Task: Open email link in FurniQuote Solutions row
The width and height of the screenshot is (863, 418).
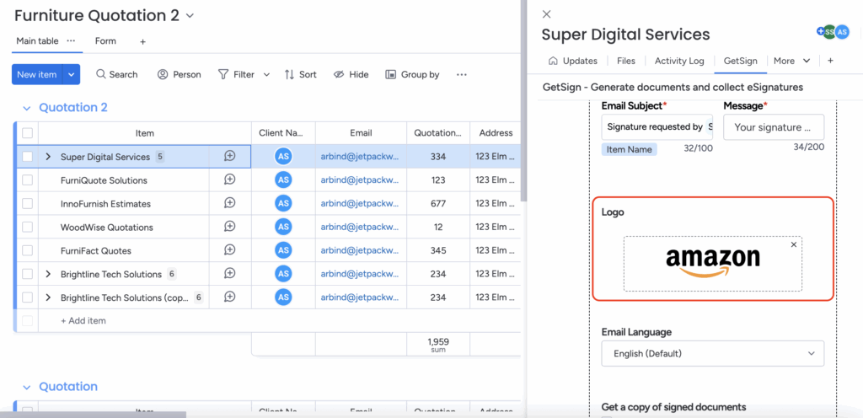Action: point(359,180)
